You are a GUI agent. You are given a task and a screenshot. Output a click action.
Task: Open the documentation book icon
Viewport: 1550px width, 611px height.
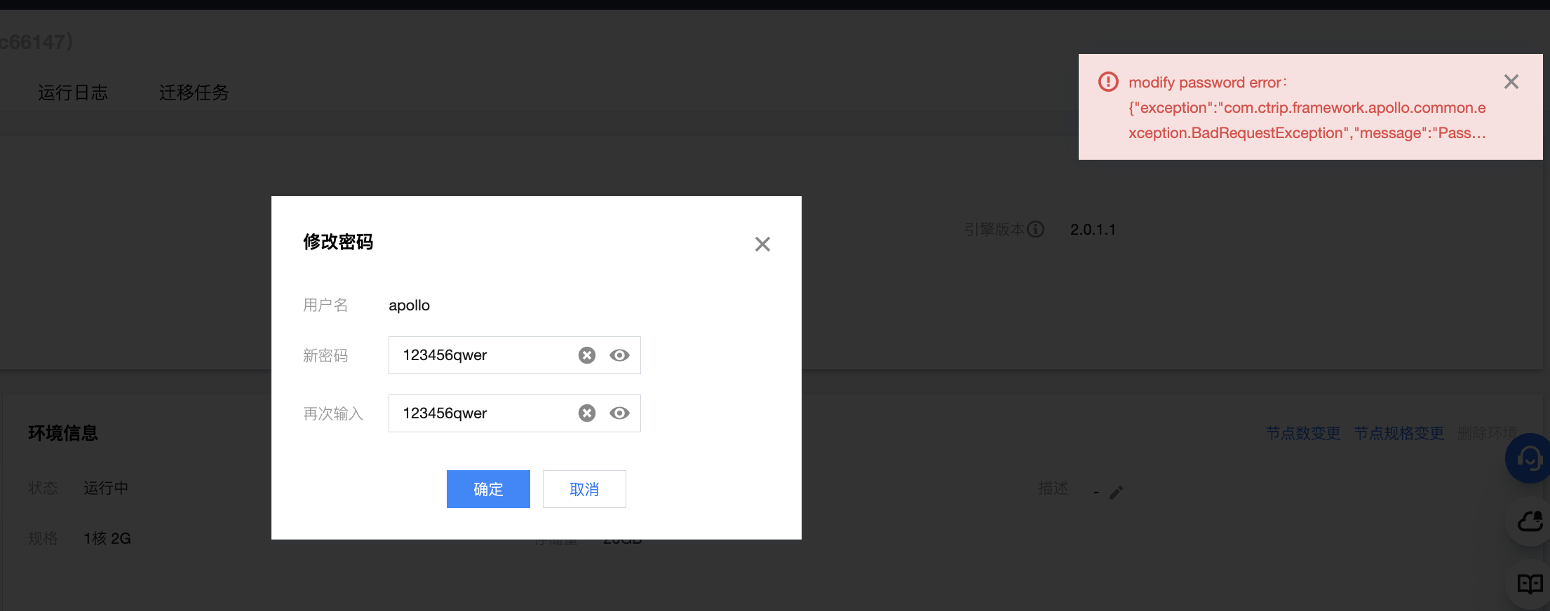click(x=1530, y=583)
